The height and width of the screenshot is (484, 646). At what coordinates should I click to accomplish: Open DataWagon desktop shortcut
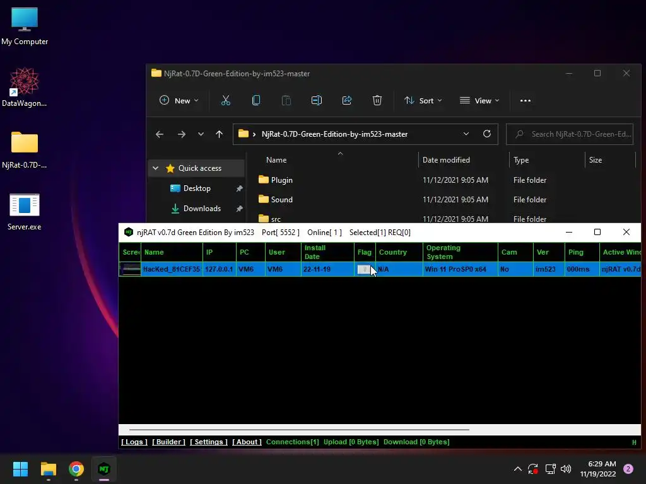(x=25, y=87)
